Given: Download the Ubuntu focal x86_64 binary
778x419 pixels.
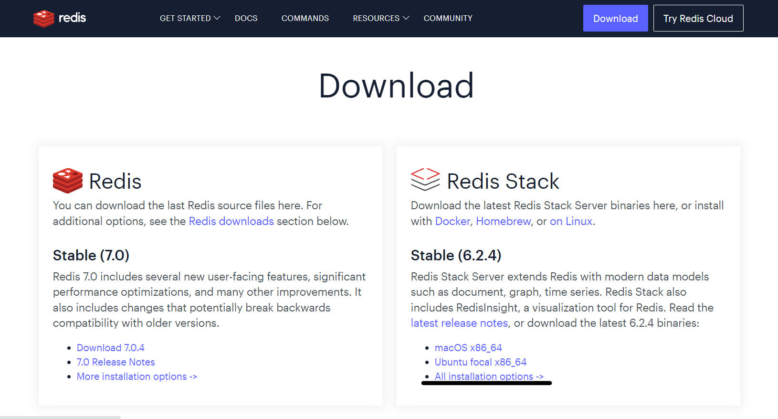Looking at the screenshot, I should click(481, 362).
